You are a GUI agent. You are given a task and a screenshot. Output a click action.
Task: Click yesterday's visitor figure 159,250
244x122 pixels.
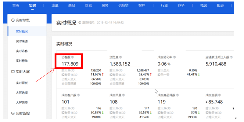[x=96, y=70]
